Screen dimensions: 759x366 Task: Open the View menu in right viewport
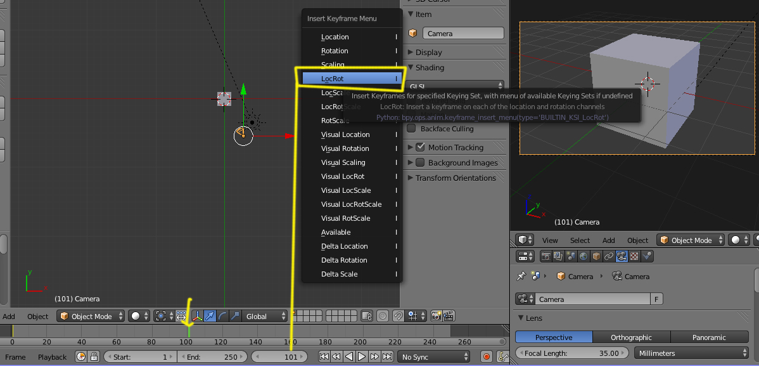coord(550,240)
